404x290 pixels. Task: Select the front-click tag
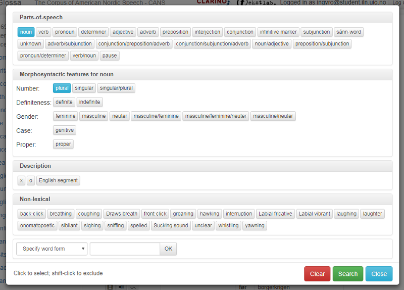(155, 214)
